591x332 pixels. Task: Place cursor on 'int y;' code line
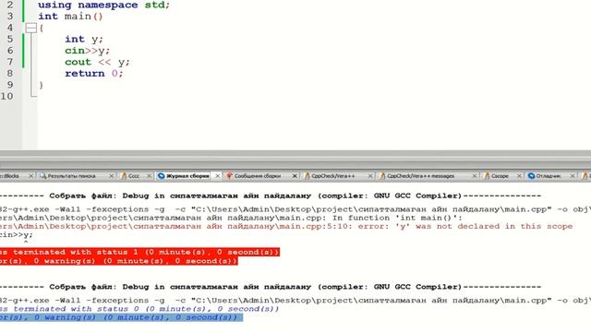(84, 39)
